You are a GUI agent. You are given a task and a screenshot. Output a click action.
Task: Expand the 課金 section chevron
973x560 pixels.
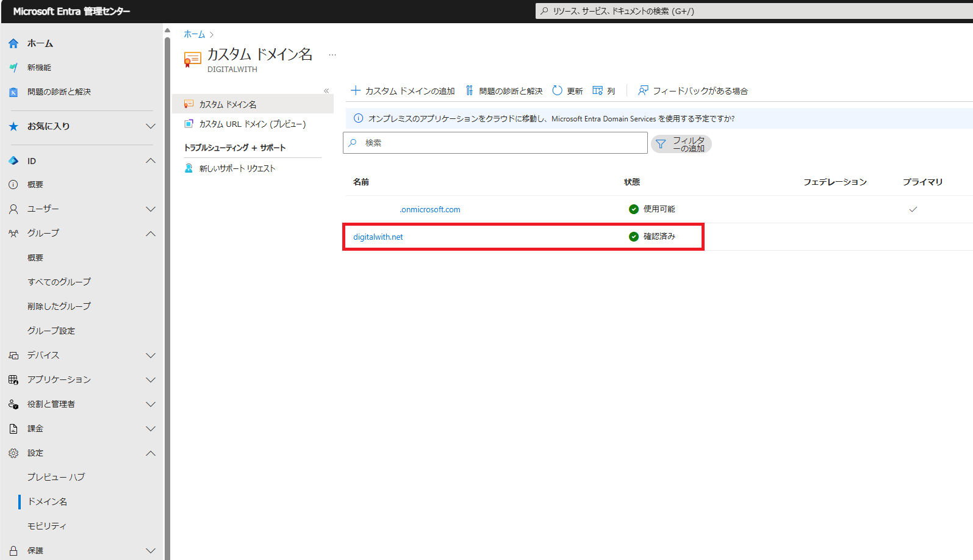151,429
